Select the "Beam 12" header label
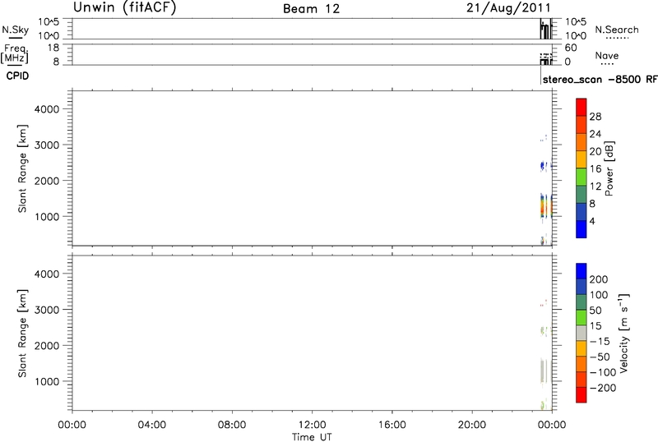 coord(312,9)
